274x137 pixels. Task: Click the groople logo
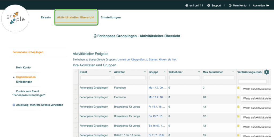click(x=15, y=18)
